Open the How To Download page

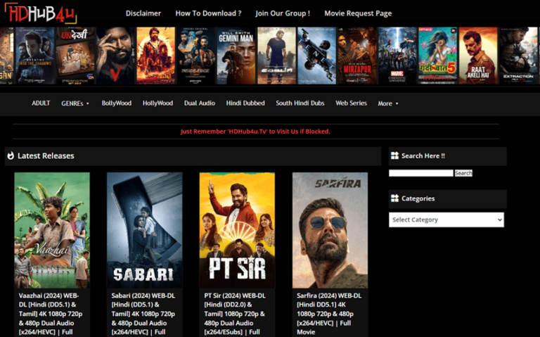[x=208, y=13]
